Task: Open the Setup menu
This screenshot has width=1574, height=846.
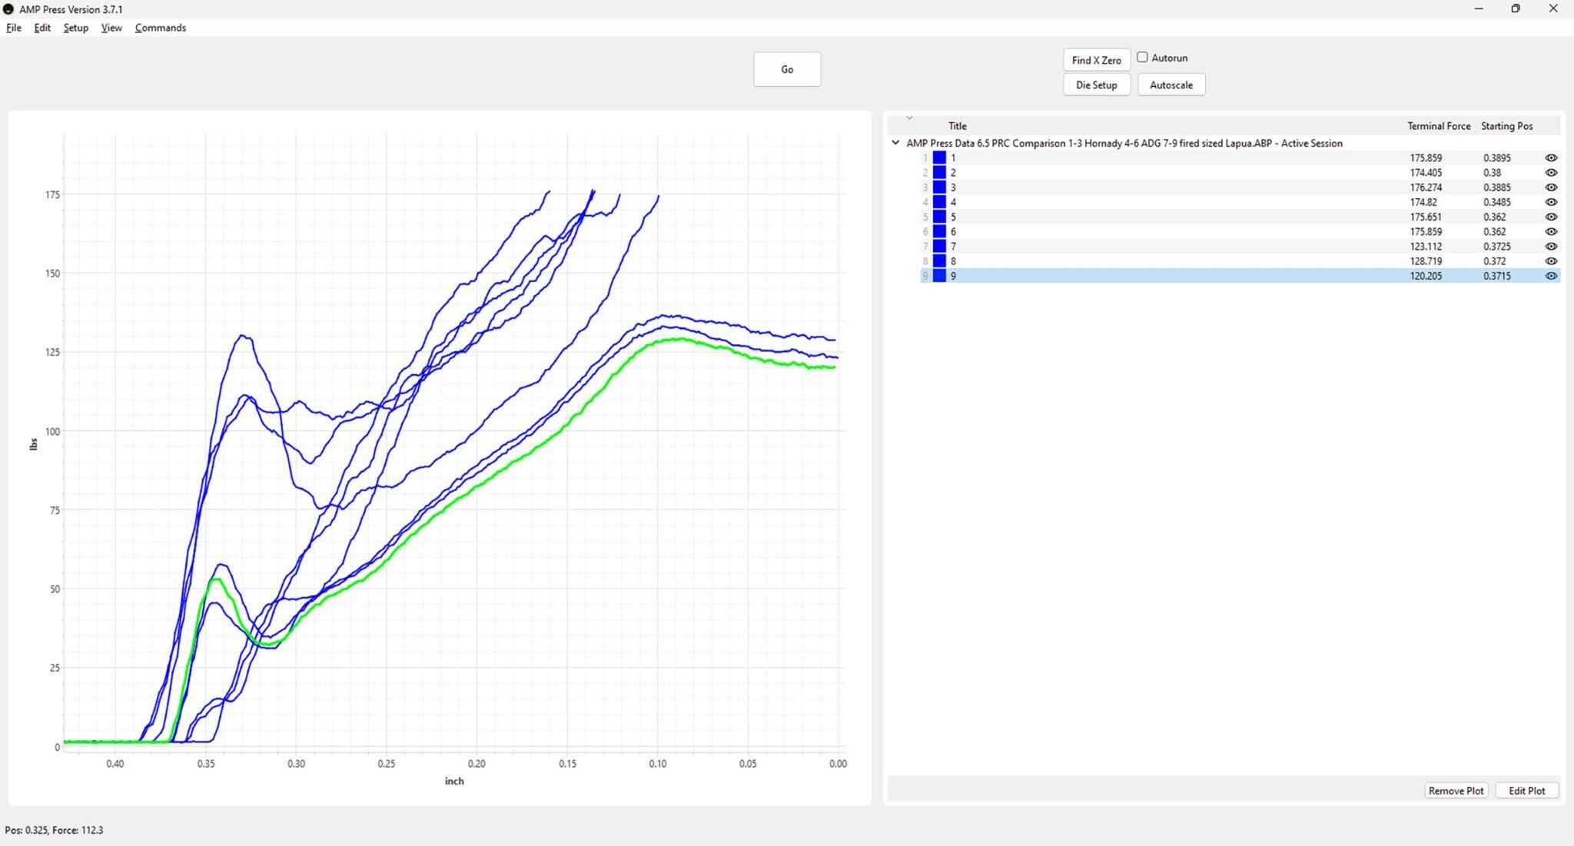Action: click(75, 28)
